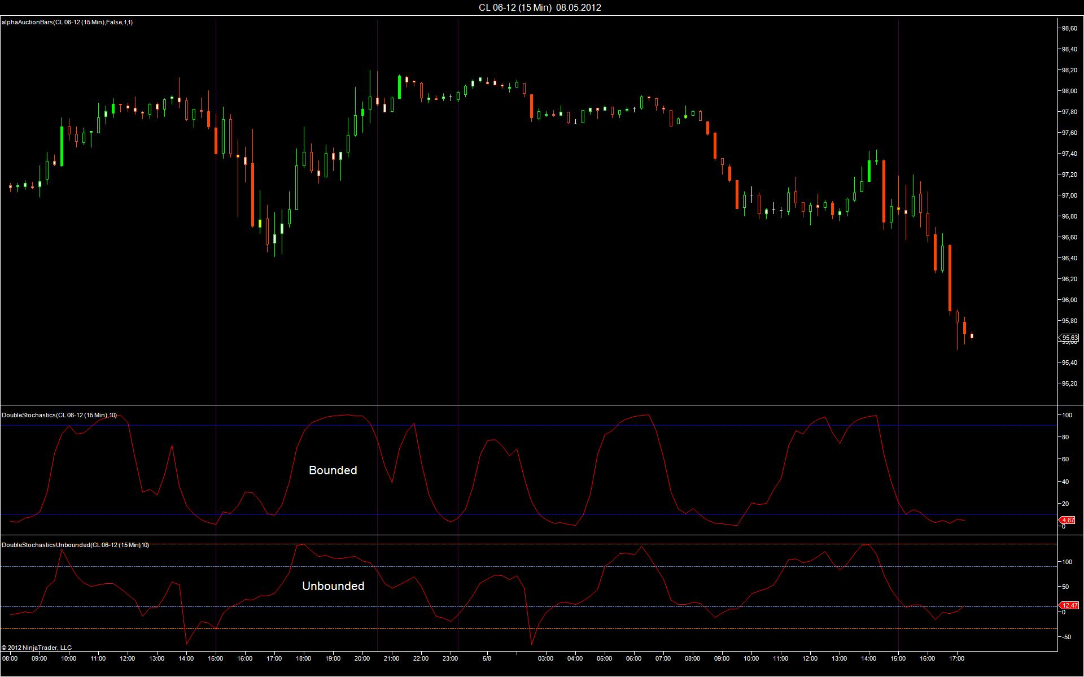Click the 08:00 time axis label
This screenshot has width=1084, height=677.
(x=10, y=658)
